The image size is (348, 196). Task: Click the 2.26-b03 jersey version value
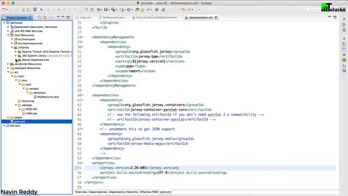138,168
